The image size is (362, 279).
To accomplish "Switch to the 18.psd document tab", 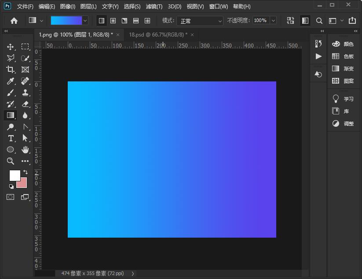I will tap(157, 34).
